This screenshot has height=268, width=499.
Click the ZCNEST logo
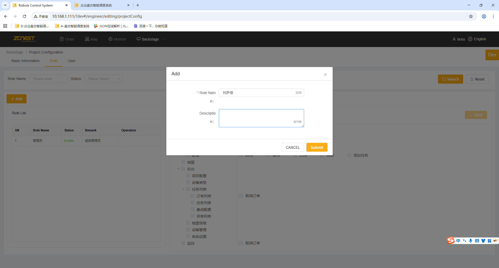pyautogui.click(x=24, y=39)
